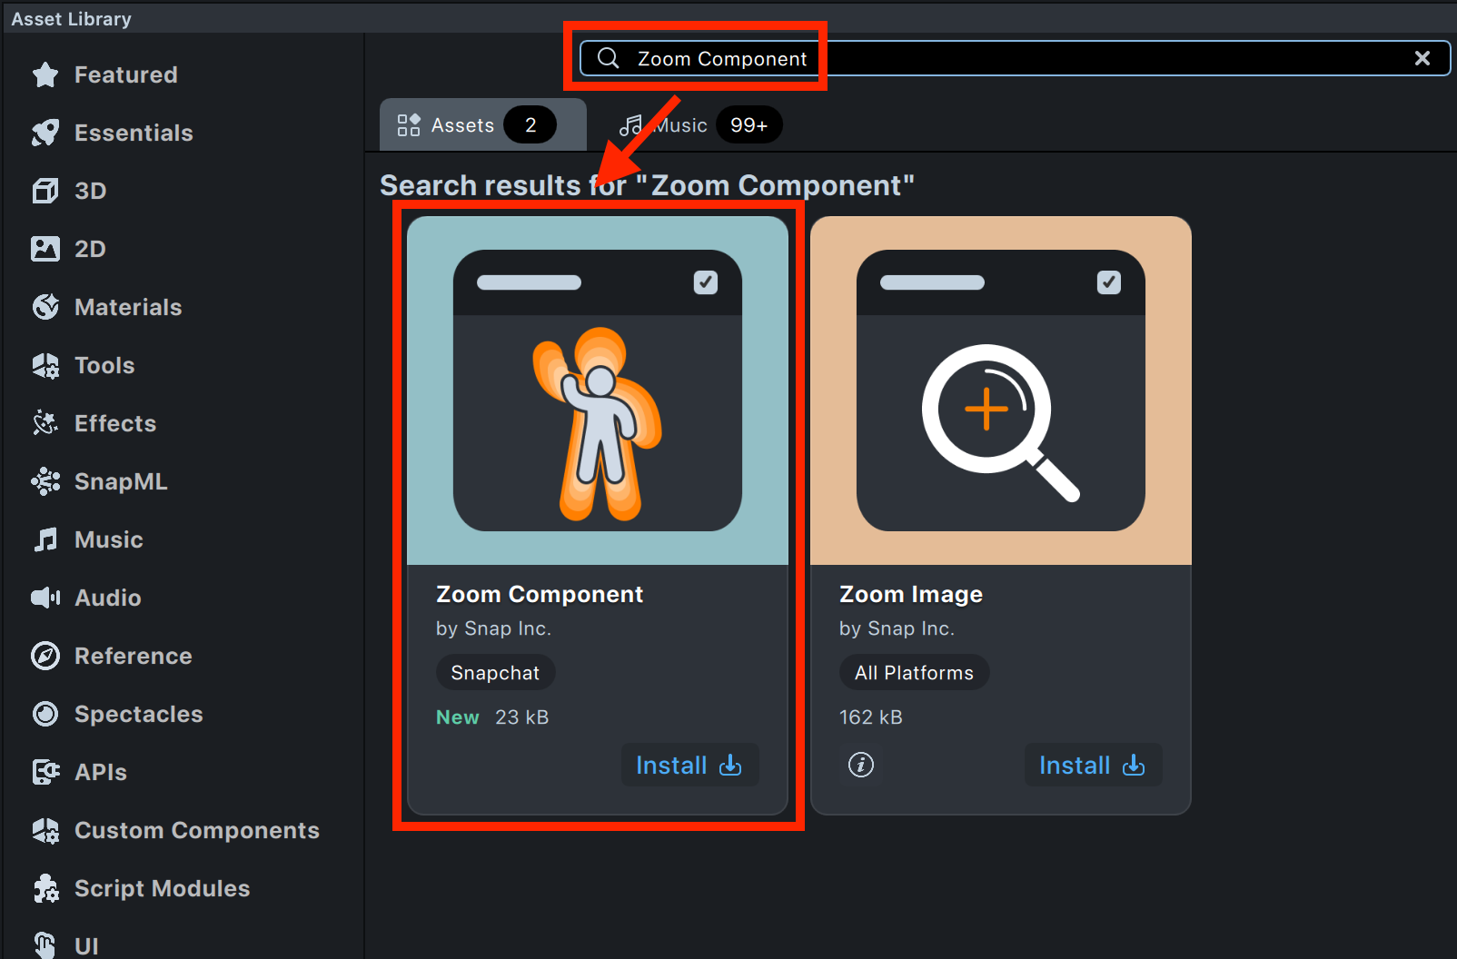The width and height of the screenshot is (1457, 959).
Task: Click the Music count badge "99+"
Action: point(749,125)
